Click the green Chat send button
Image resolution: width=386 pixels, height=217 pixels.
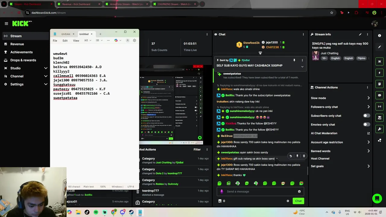pyautogui.click(x=298, y=201)
